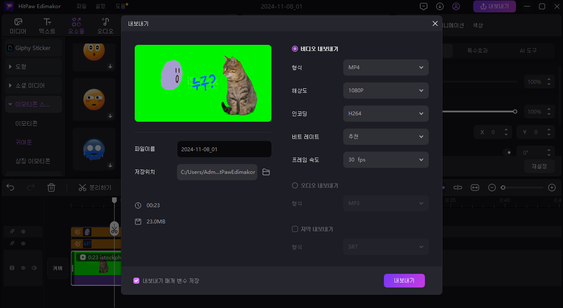Image resolution: width=563 pixels, height=308 pixels.
Task: Open the 비트 레이트 추천 dropdown
Action: (x=386, y=137)
